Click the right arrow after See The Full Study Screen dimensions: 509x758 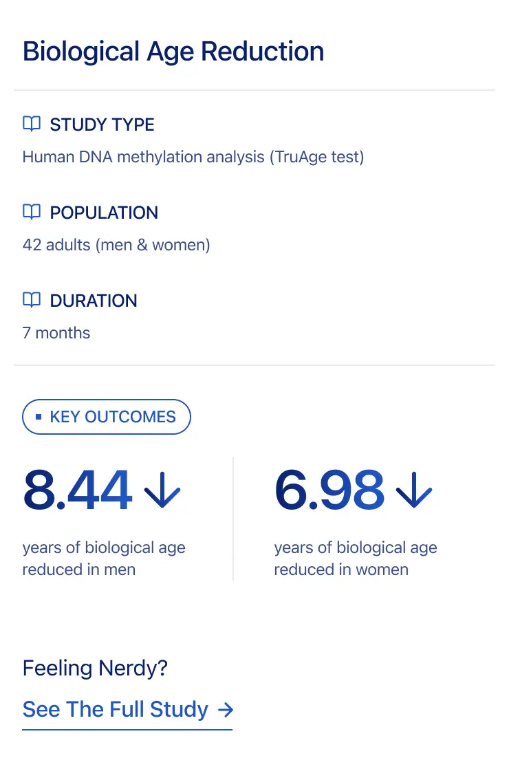click(x=225, y=709)
